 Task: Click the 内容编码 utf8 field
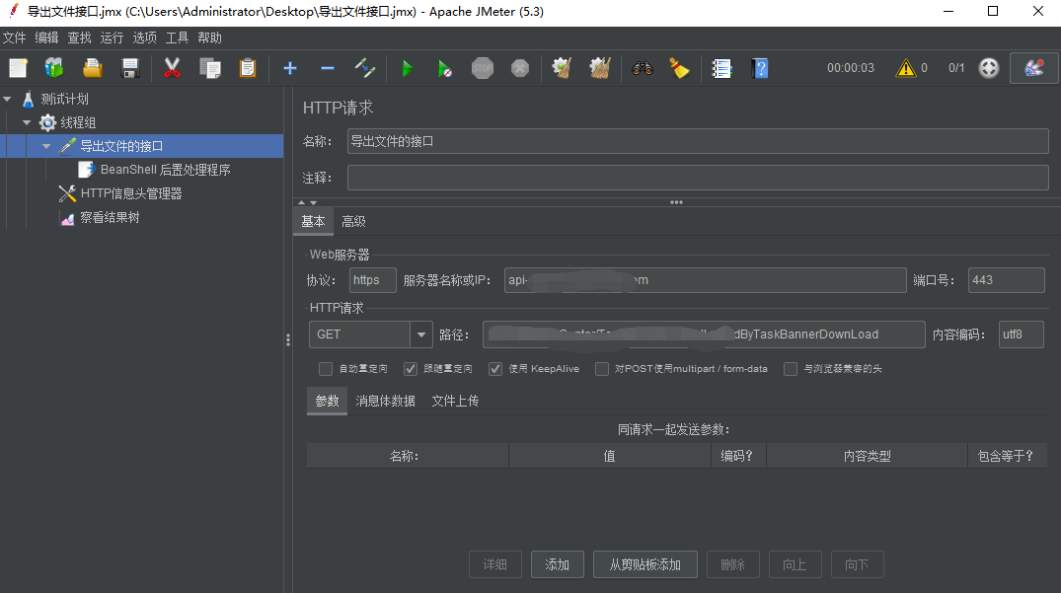[1022, 334]
